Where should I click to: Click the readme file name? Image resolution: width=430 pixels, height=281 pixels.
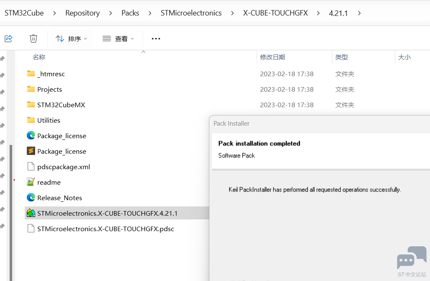point(49,182)
